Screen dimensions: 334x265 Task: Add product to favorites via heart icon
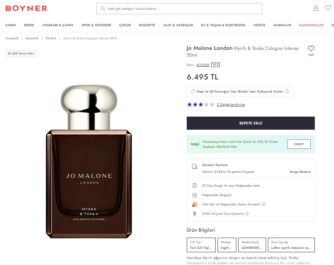click(311, 48)
